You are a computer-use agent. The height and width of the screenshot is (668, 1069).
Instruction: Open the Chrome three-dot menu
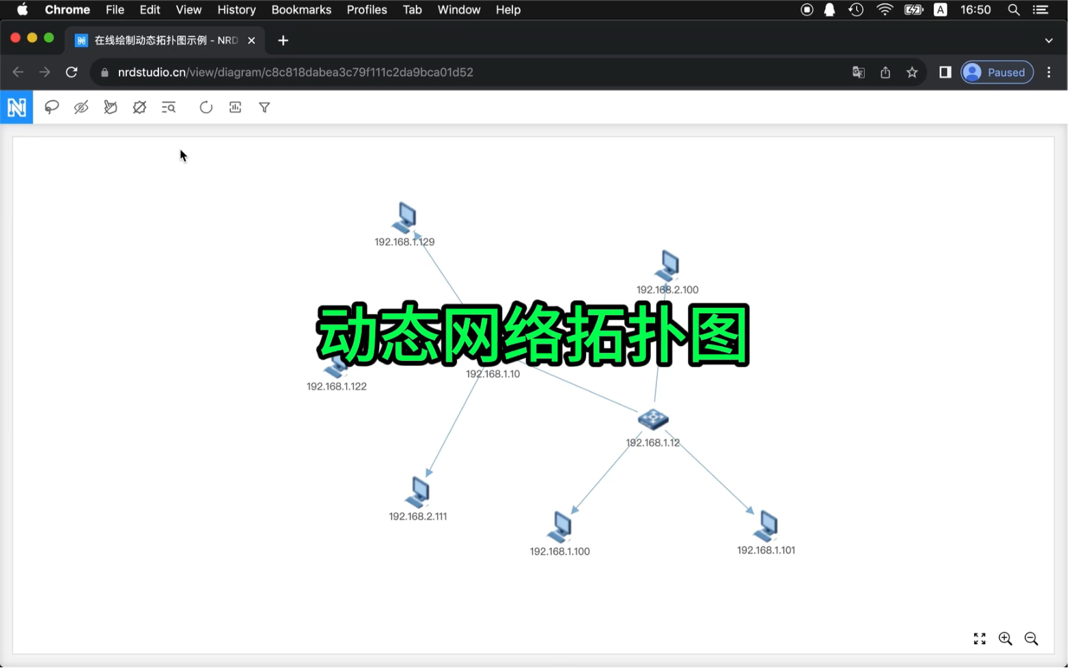point(1050,72)
